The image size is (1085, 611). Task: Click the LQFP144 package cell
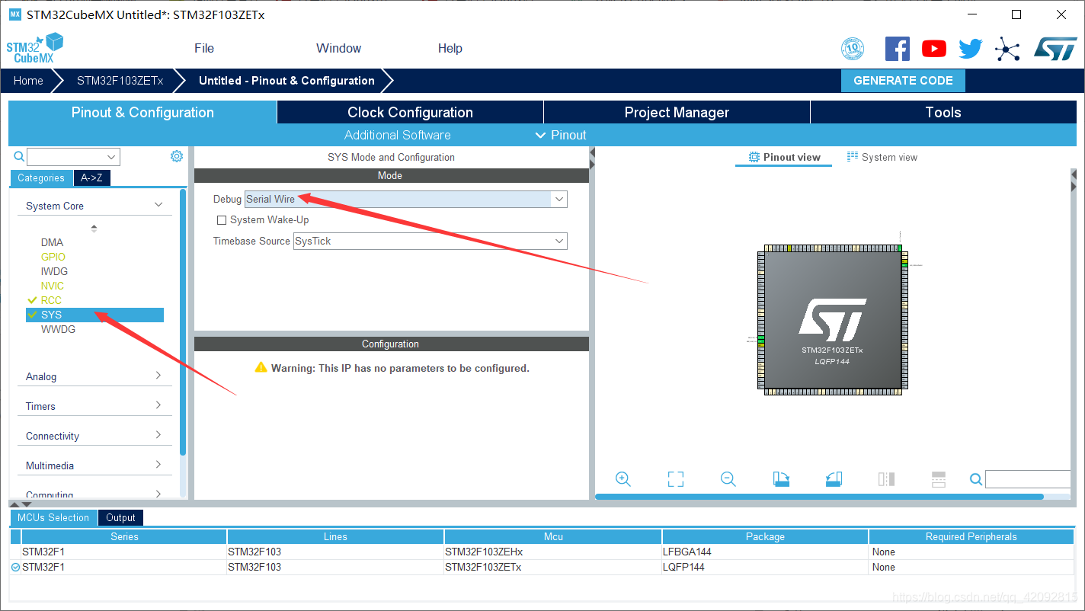coord(765,567)
